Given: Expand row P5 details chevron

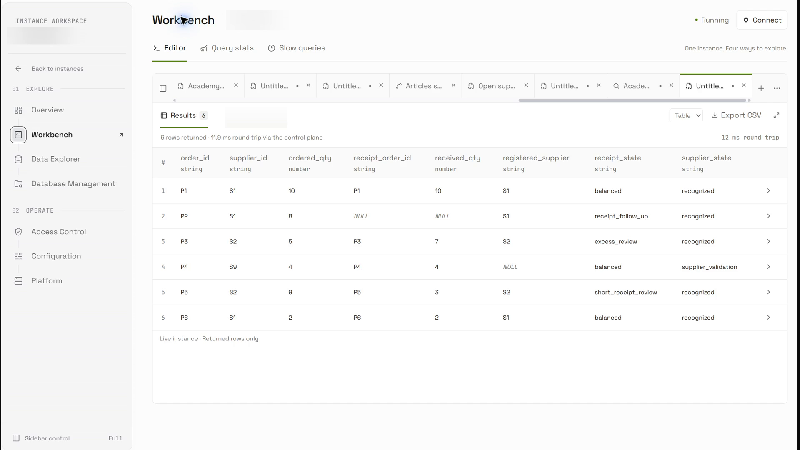Looking at the screenshot, I should coord(768,292).
